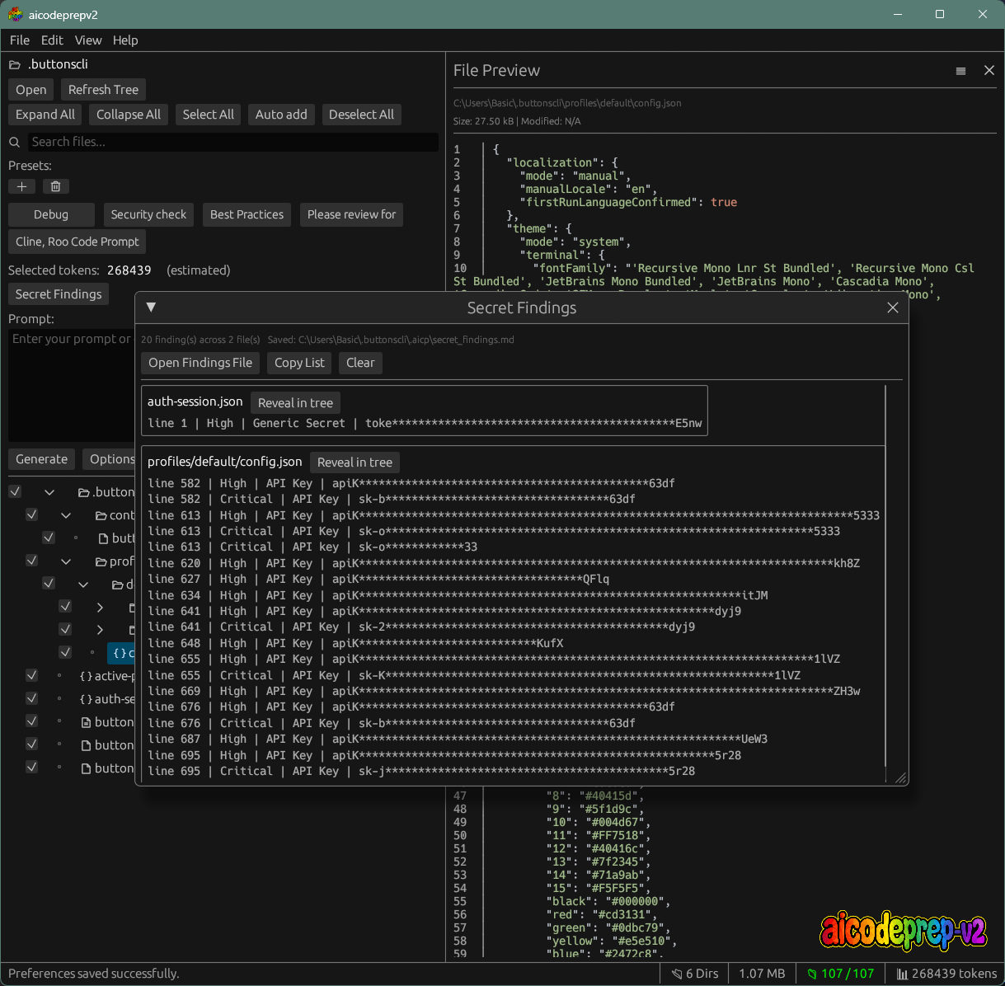Screen dimensions: 1005x986
Task: Focus the Search files input field
Action: 233,142
